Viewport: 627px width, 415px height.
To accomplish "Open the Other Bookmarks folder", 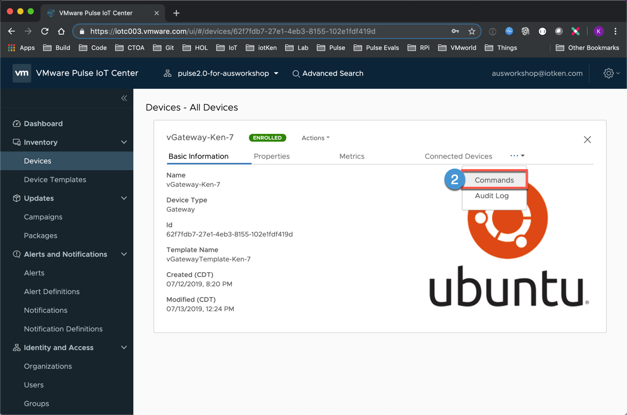I will [587, 48].
